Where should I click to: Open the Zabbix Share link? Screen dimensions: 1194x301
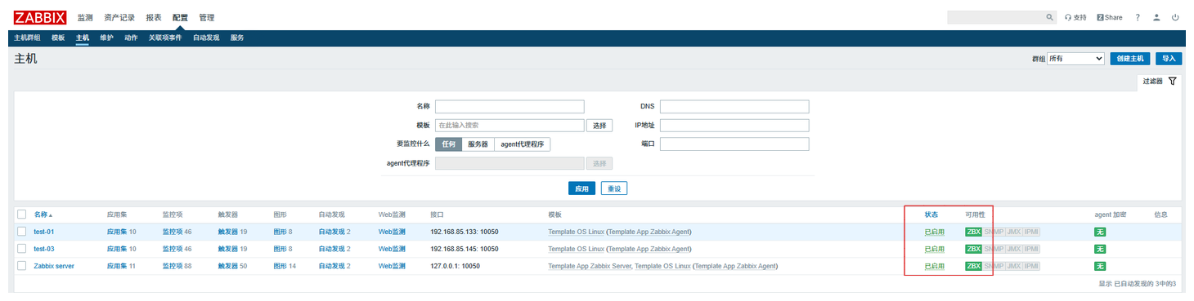coord(1110,17)
